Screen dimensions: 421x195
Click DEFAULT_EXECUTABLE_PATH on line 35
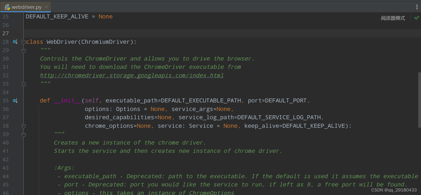(x=201, y=101)
